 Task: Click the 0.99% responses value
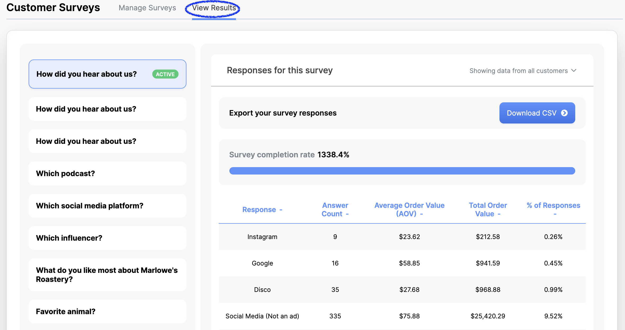(553, 290)
